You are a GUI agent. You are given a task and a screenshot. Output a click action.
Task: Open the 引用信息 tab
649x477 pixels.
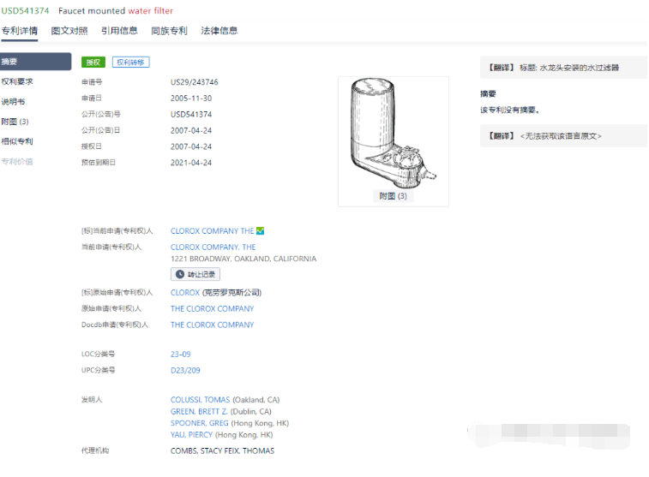tap(119, 31)
